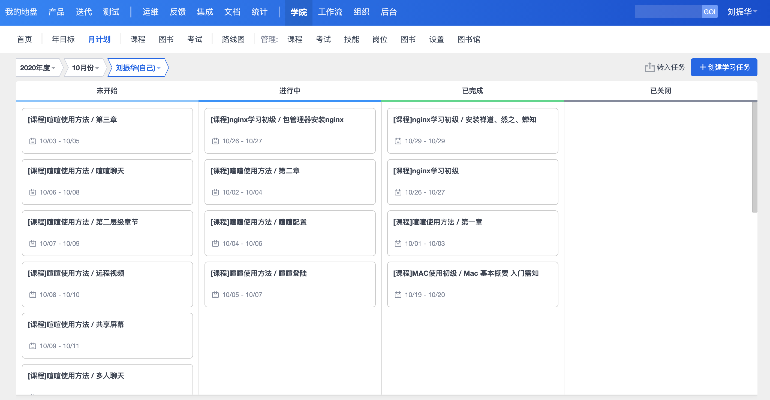Click calendar icon on MAC使用初级 card
Viewport: 770px width, 400px height.
coord(398,295)
